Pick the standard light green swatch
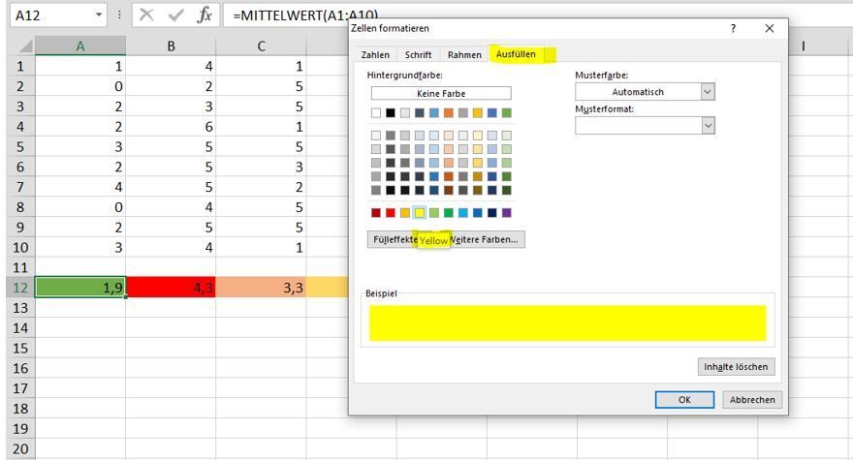 click(434, 213)
